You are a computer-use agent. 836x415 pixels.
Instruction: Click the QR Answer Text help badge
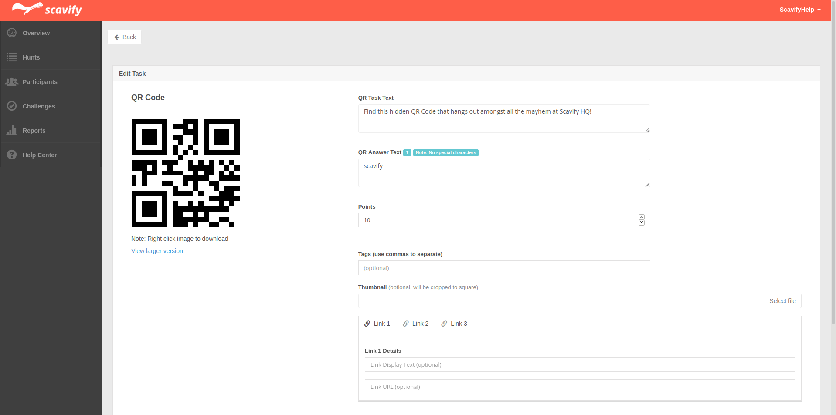407,153
